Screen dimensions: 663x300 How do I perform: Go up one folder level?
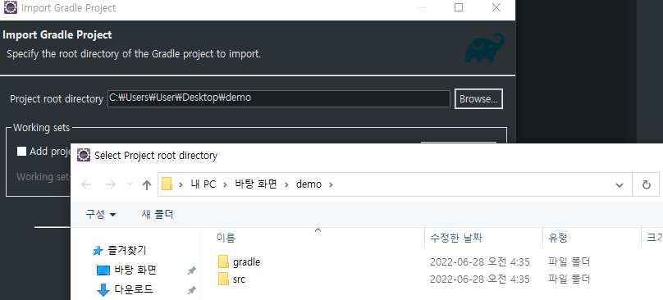click(x=146, y=184)
